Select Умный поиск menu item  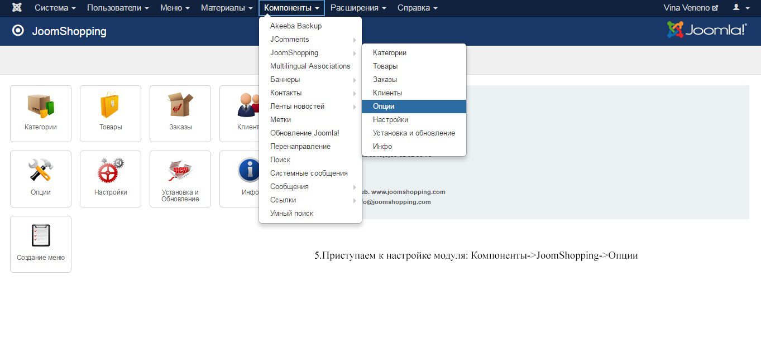(310, 214)
